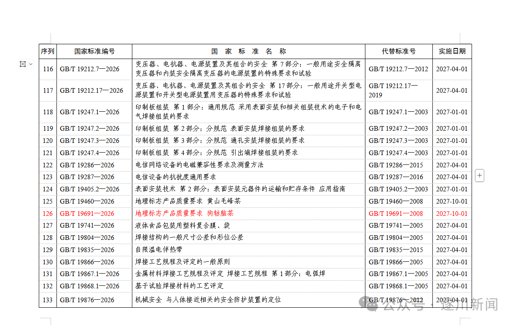Click replaced standard GB/T 19287—2016
Viewport: 515px width, 325px height.
coord(396,177)
